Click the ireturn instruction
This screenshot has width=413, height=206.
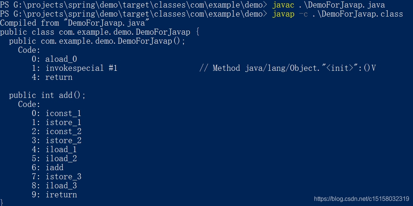pyautogui.click(x=61, y=195)
